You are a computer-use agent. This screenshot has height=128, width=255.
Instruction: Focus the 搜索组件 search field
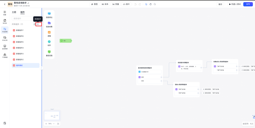click(x=23, y=19)
